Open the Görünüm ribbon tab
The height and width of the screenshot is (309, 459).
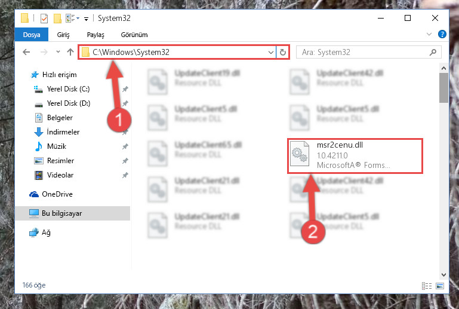134,35
